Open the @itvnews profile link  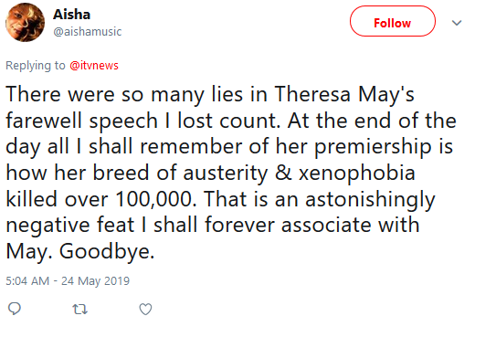coord(94,66)
